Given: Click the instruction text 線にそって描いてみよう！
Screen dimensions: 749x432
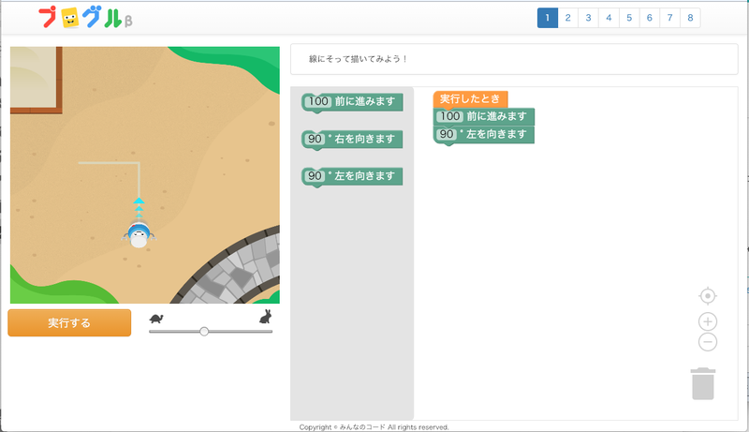Looking at the screenshot, I should click(x=358, y=59).
